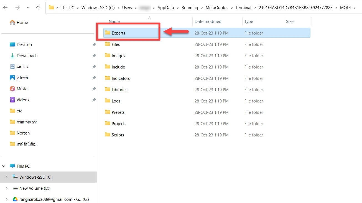Open the Scripts folder
362x203 pixels.
[118, 135]
